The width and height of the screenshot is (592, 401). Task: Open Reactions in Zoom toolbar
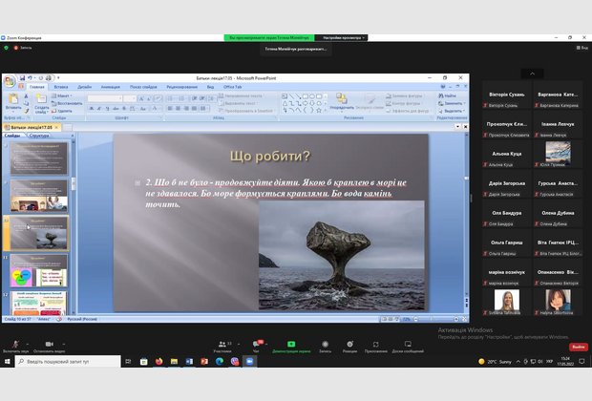pyautogui.click(x=349, y=344)
